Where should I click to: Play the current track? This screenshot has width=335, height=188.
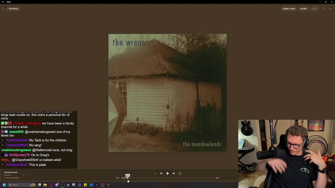(x=167, y=173)
